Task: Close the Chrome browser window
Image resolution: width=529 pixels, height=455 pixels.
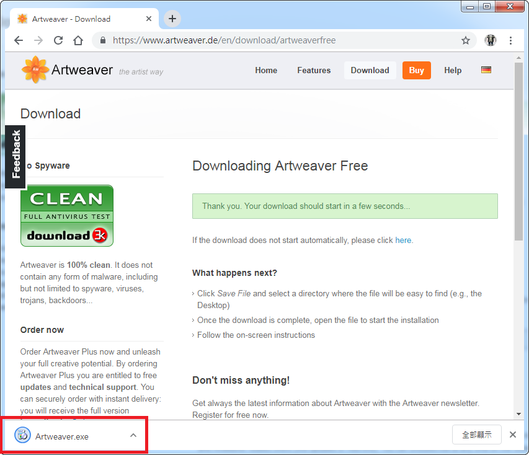Action: coord(510,6)
